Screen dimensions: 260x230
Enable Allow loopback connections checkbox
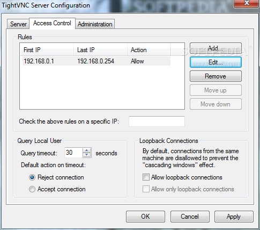click(146, 177)
